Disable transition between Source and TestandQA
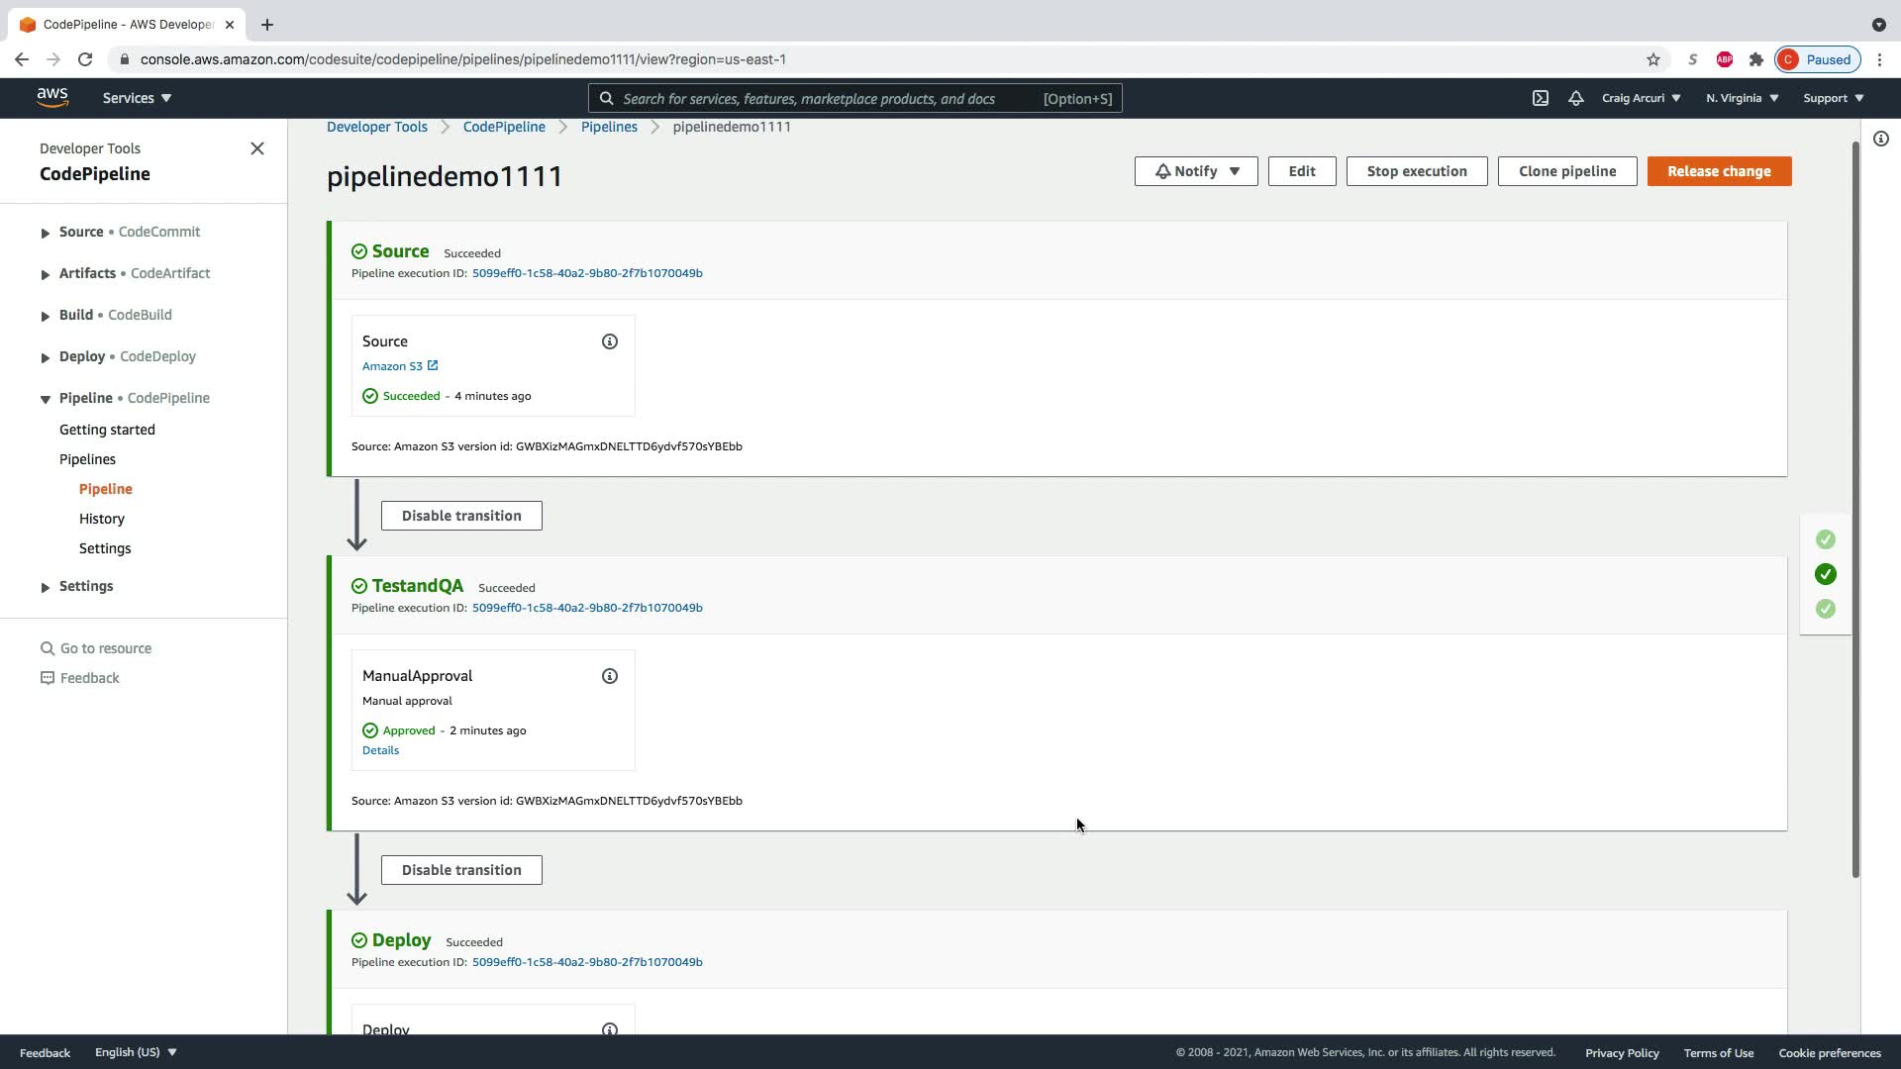 tap(461, 516)
